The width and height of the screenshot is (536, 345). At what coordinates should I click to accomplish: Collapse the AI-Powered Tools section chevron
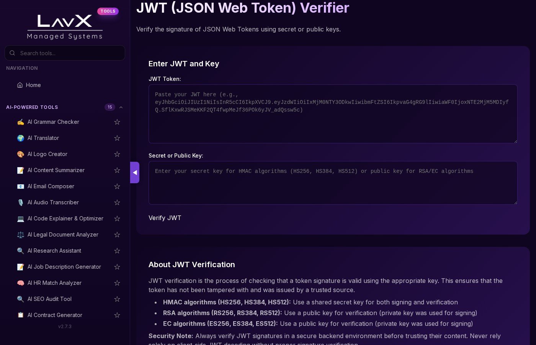[x=121, y=107]
